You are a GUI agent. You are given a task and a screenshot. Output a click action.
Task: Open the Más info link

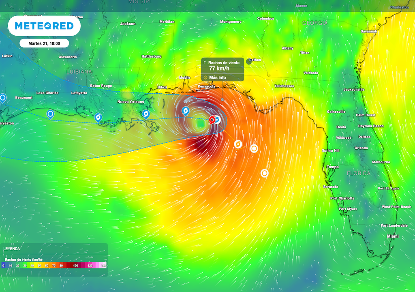pos(218,77)
